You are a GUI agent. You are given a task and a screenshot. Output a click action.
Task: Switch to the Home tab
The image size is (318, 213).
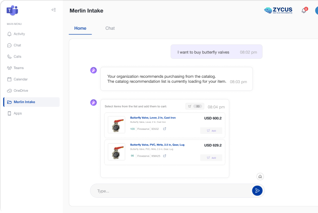point(80,29)
